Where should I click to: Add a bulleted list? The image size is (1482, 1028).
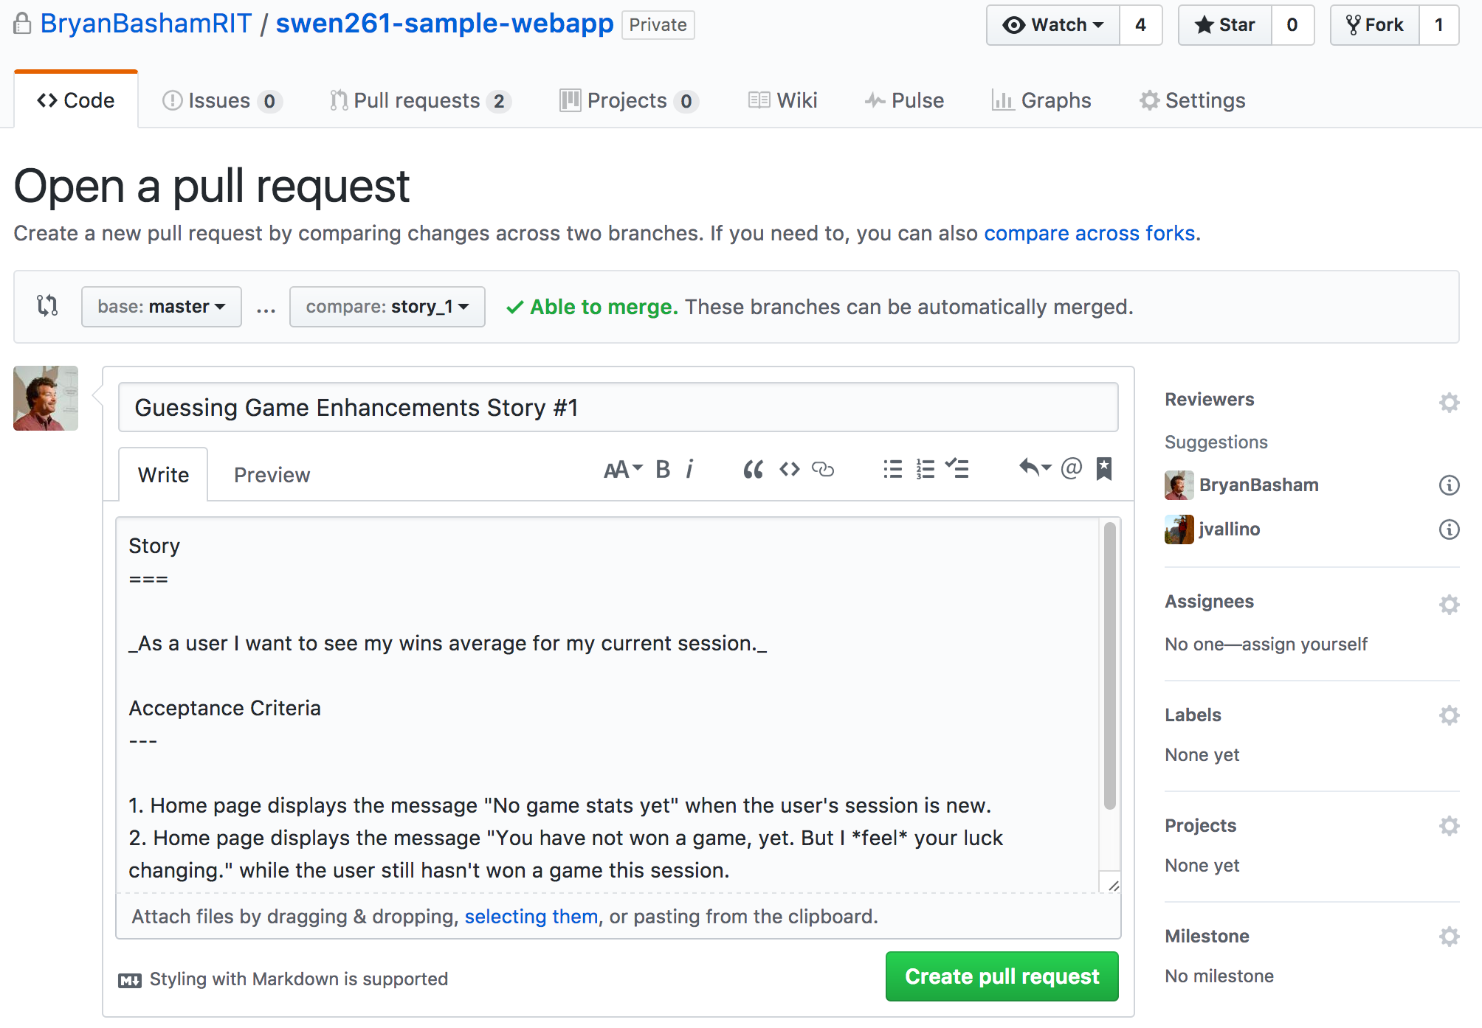pyautogui.click(x=892, y=469)
